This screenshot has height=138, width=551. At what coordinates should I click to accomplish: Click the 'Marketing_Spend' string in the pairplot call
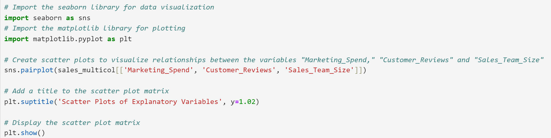158,70
